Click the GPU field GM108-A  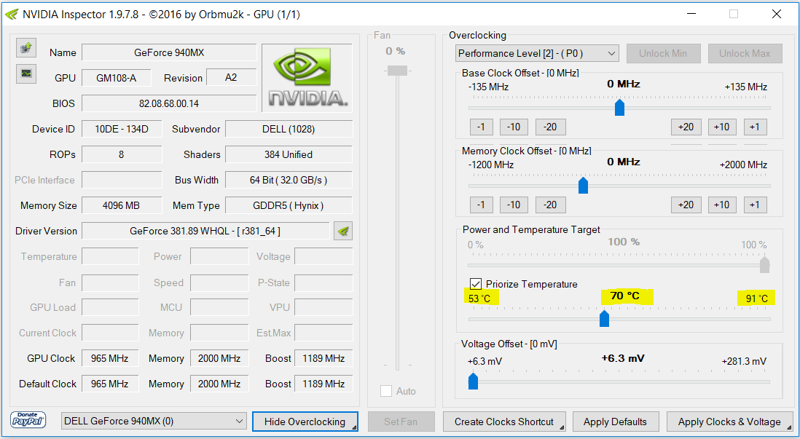117,78
